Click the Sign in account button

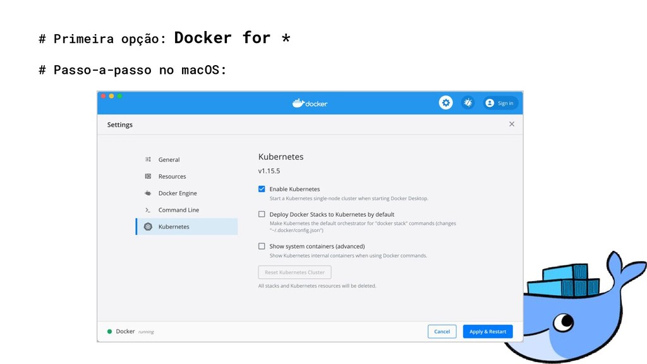tap(500, 103)
